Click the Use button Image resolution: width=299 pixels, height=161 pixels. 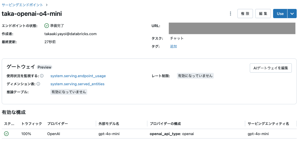[x=280, y=14]
